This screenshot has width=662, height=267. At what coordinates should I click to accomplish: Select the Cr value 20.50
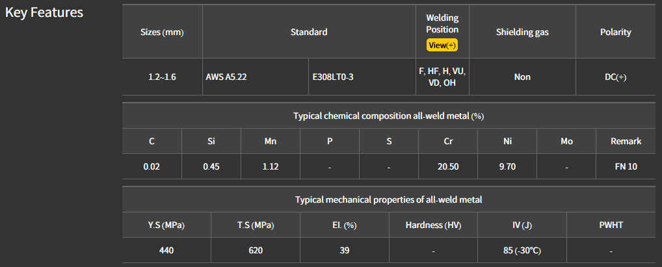click(448, 166)
